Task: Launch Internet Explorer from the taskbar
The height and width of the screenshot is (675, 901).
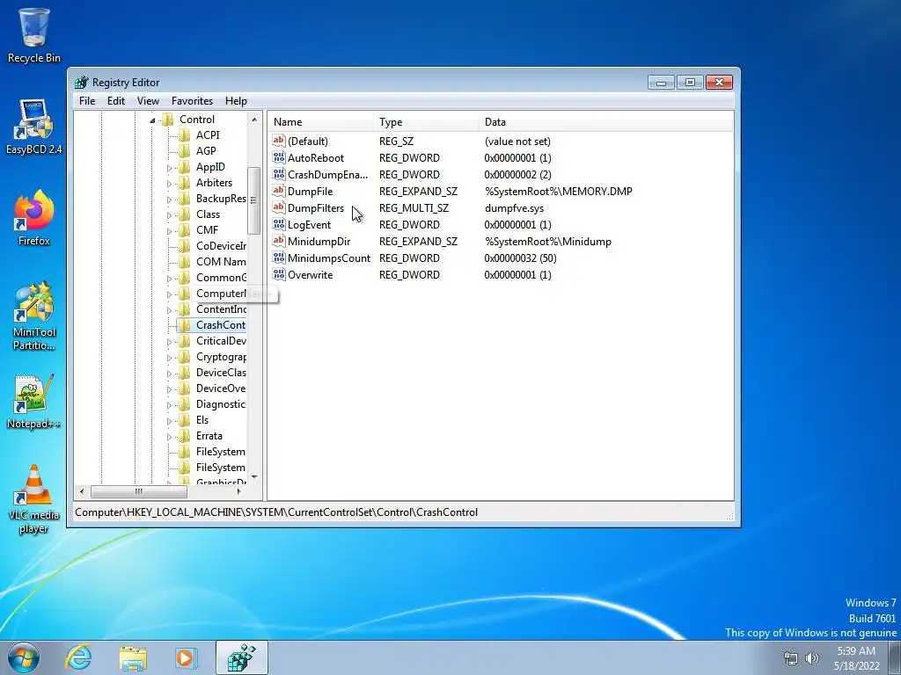Action: (78, 657)
